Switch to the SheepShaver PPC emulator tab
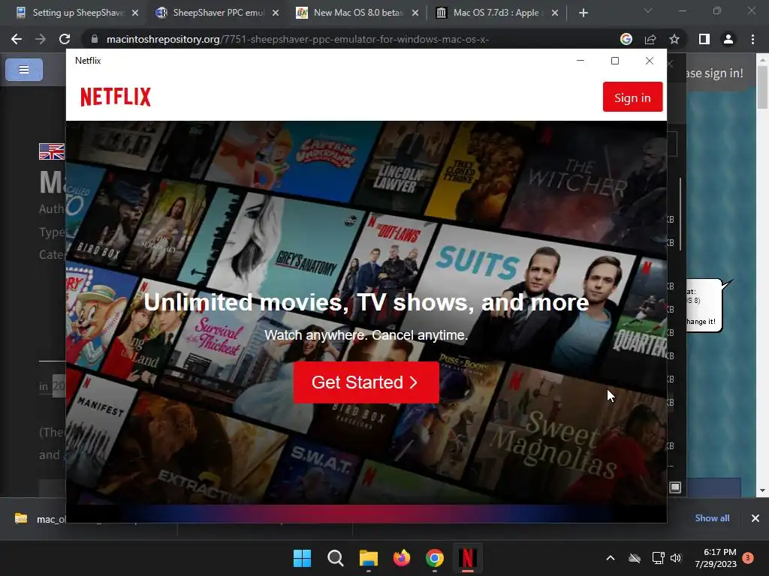769x576 pixels. coord(219,13)
